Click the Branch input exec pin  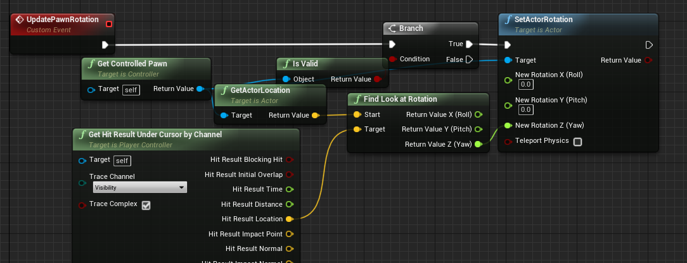(x=392, y=44)
